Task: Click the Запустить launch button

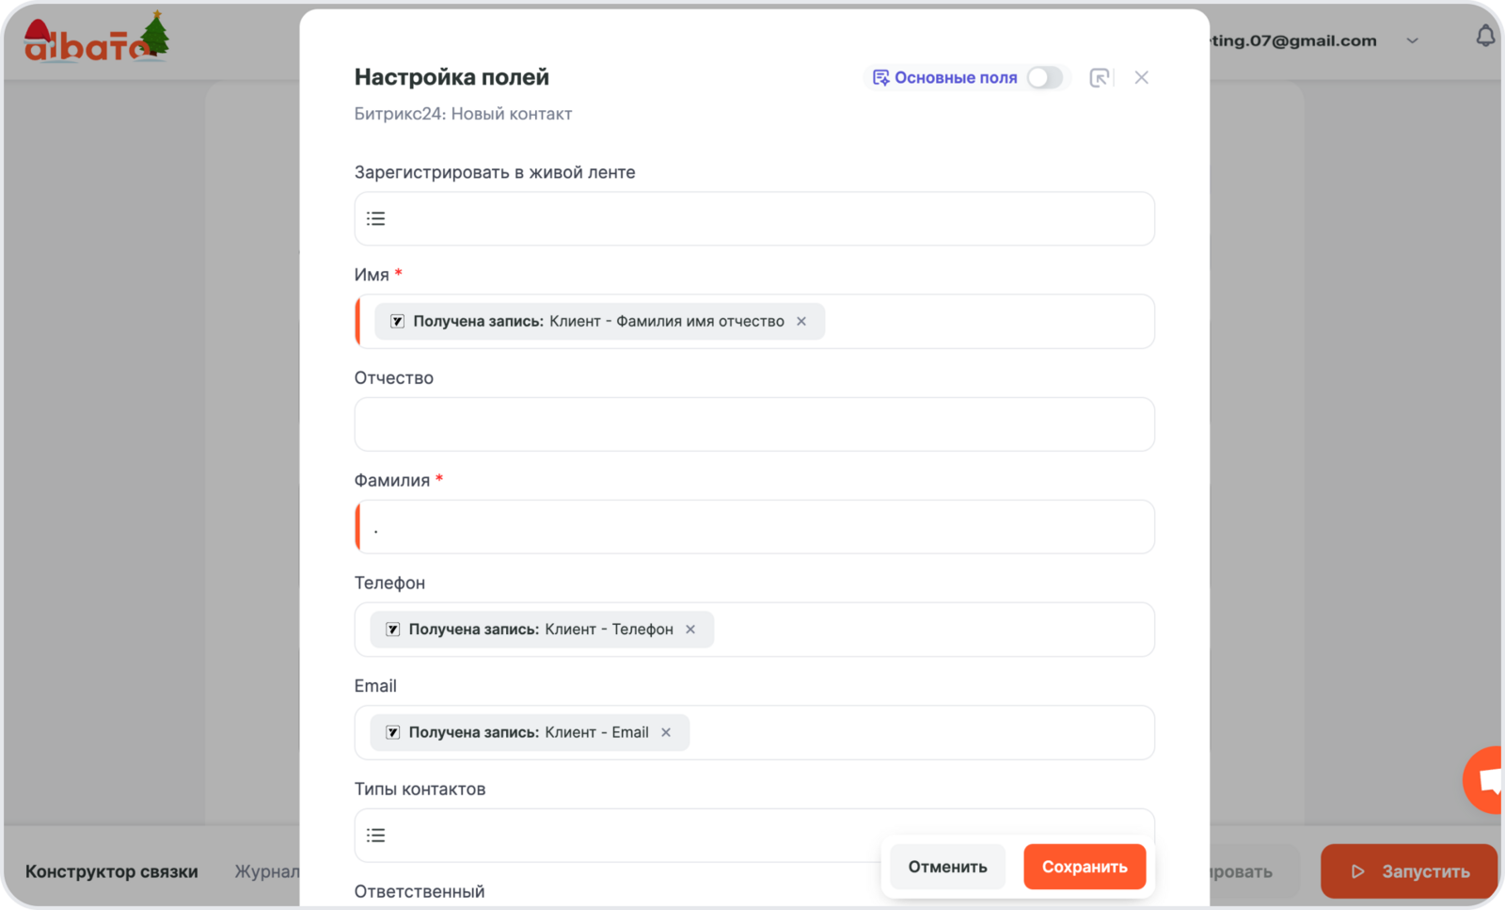Action: coord(1408,871)
